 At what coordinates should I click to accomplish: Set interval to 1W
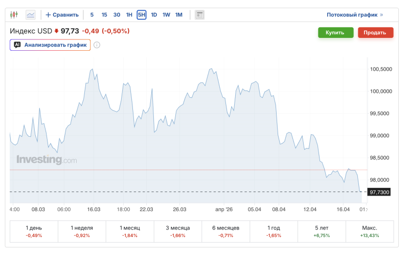coord(166,15)
